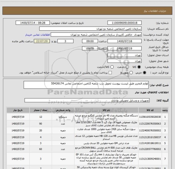The height and width of the screenshot is (169, 175).
Task: Click the شرح کلی نیاز description box
Action: point(86,85)
